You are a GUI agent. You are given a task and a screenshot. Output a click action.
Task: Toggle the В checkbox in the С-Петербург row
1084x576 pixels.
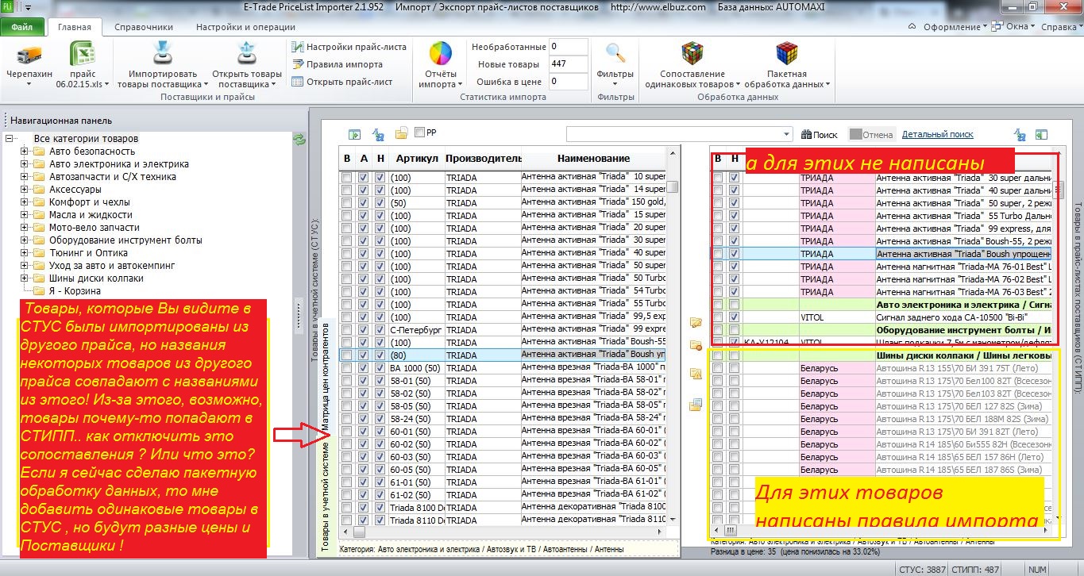pyautogui.click(x=346, y=330)
